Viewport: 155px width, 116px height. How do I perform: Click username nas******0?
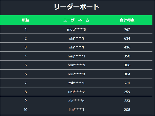76,74
